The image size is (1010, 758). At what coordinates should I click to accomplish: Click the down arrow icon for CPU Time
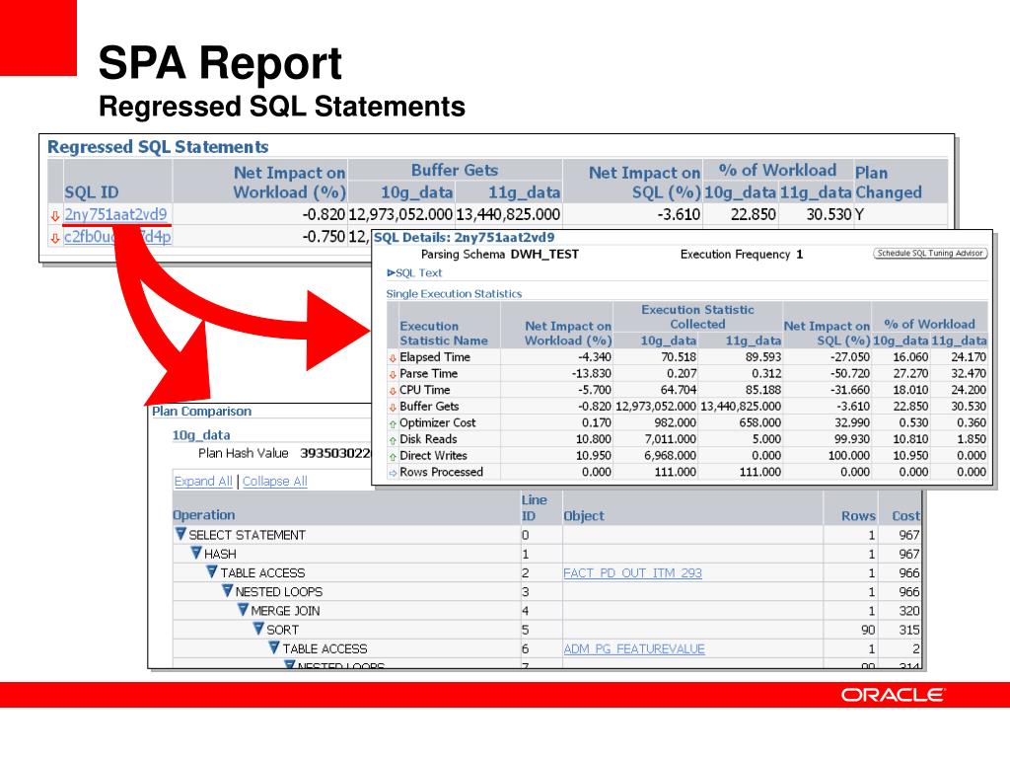[x=393, y=391]
